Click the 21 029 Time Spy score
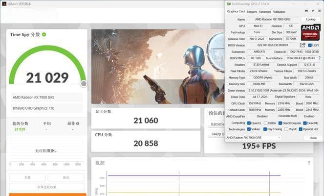The image size is (324, 196). coord(47,78)
